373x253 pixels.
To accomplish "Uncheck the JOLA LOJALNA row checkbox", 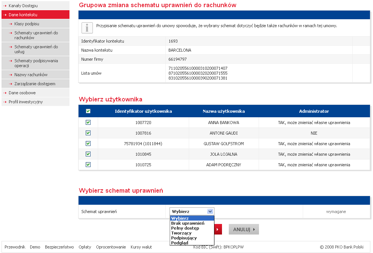I will click(x=88, y=154).
